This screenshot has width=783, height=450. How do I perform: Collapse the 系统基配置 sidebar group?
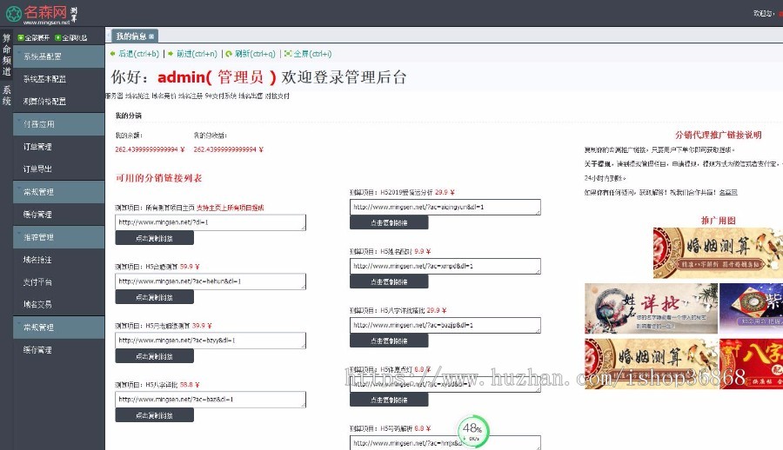58,56
